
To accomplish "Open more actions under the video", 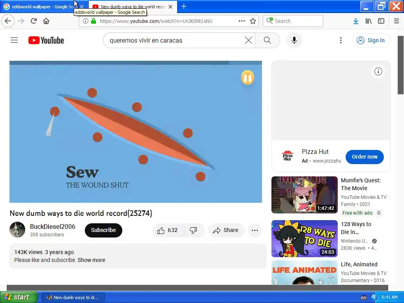I will click(x=254, y=230).
